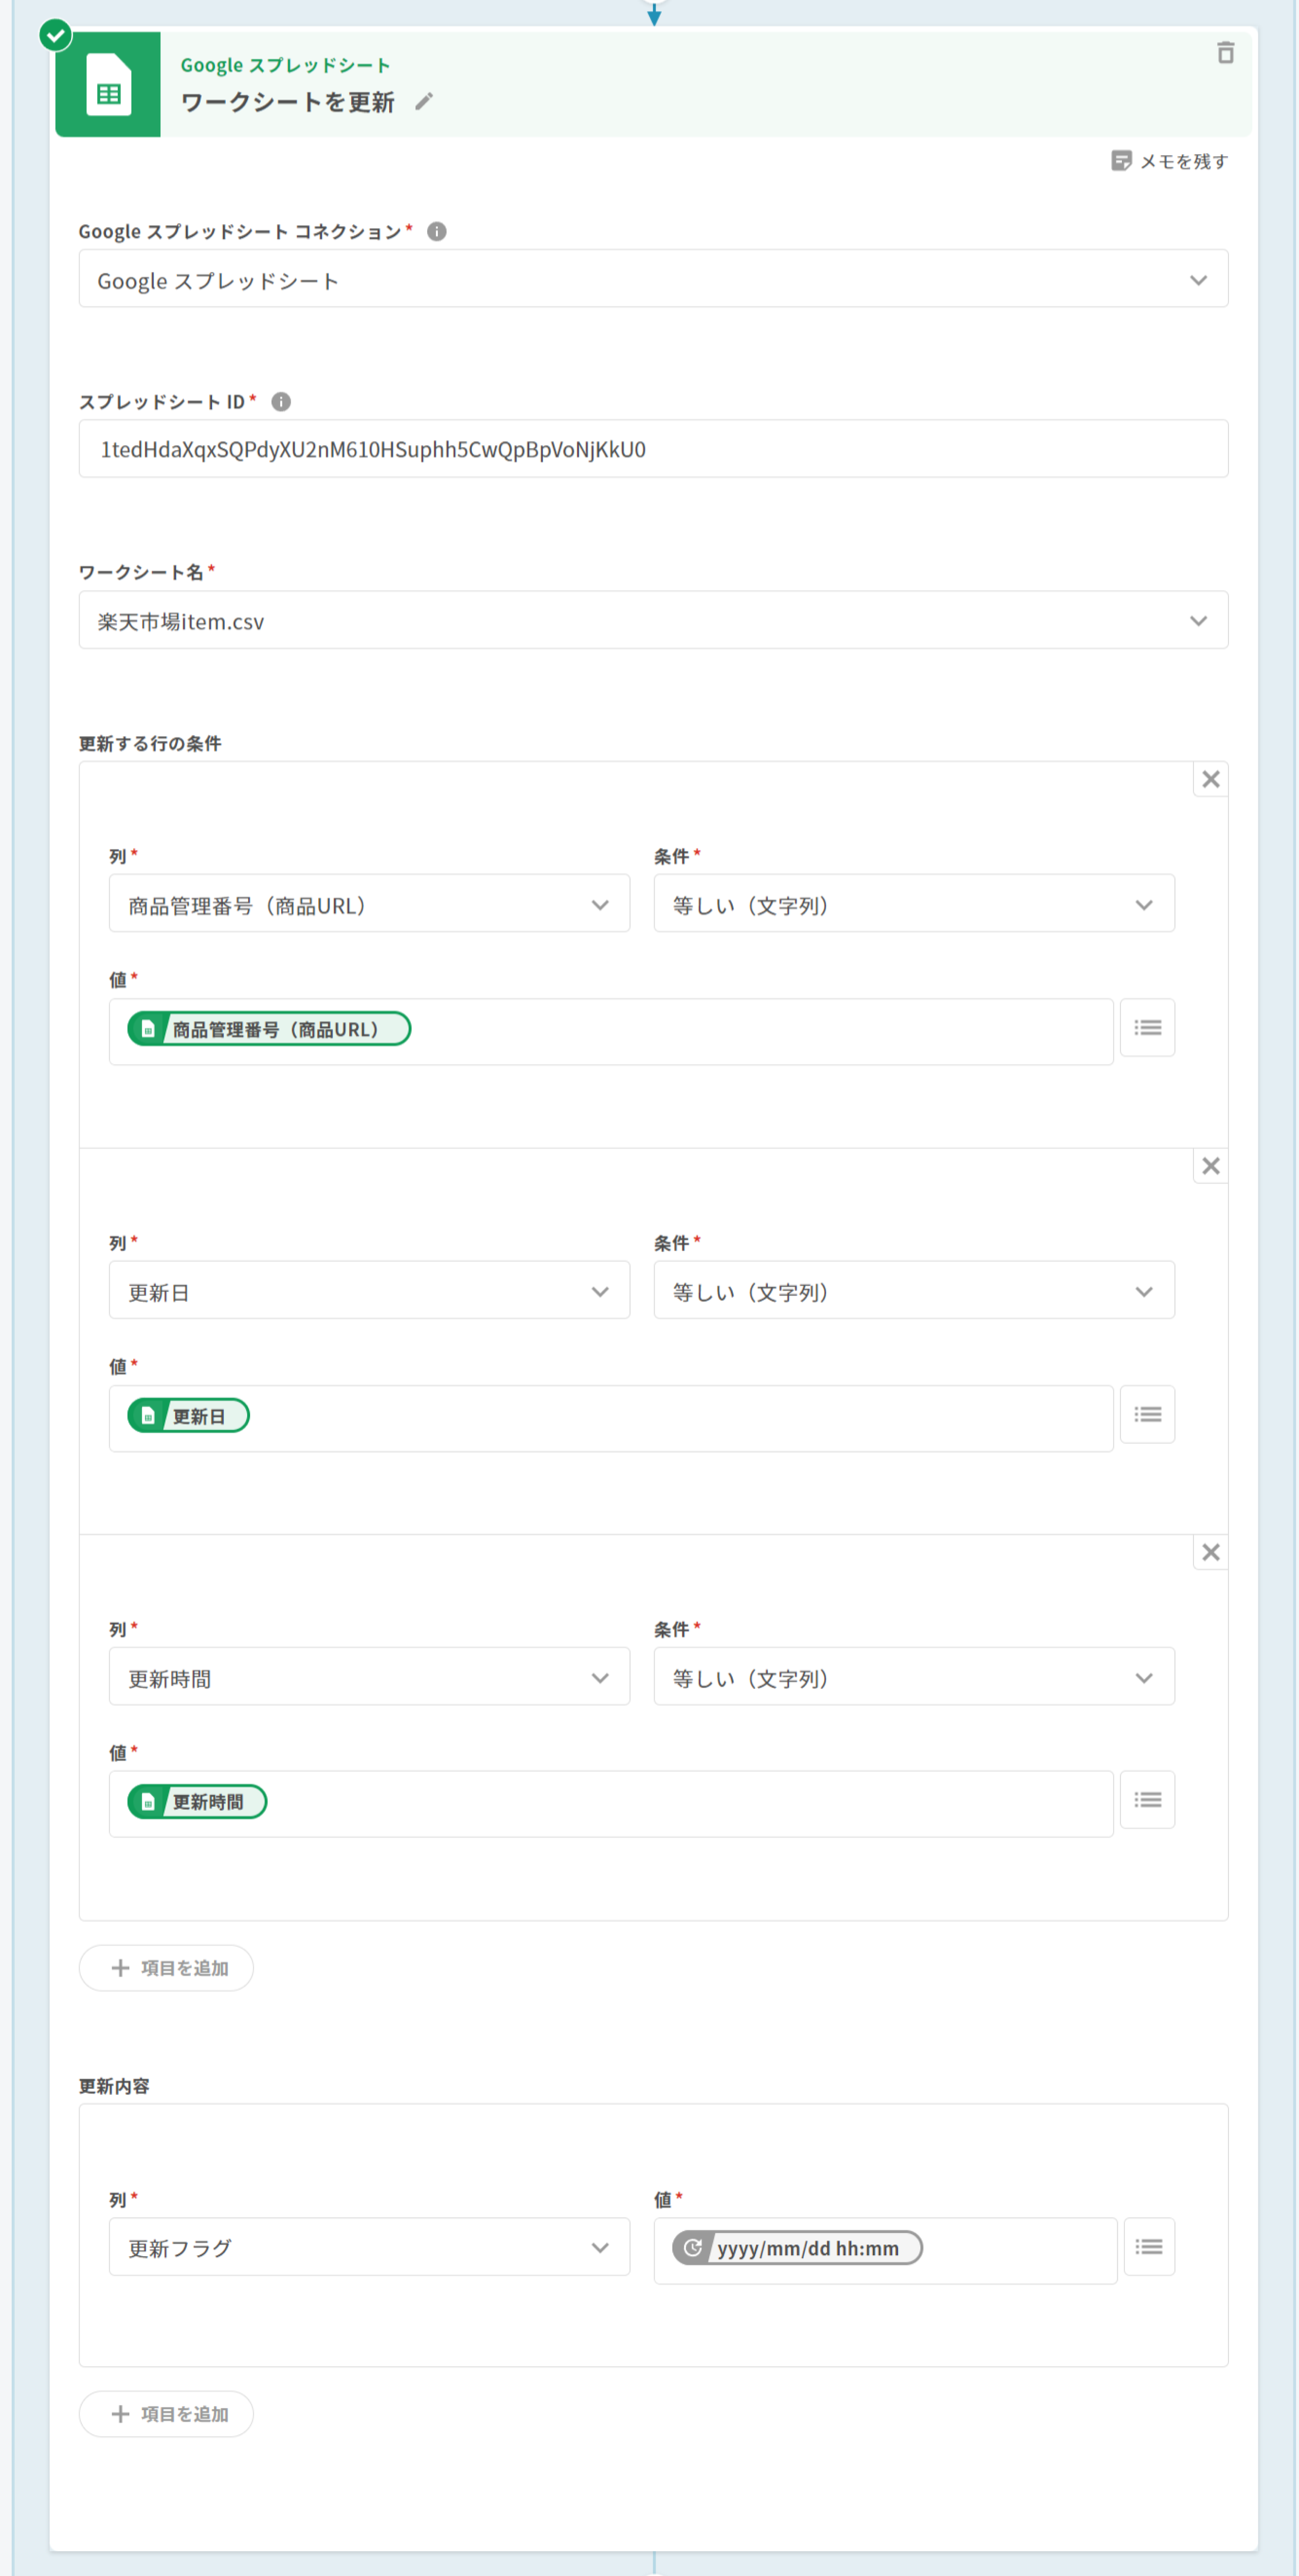Click the pencil icon to rename step
Viewport: 1299px width, 2576px height.
point(424,102)
